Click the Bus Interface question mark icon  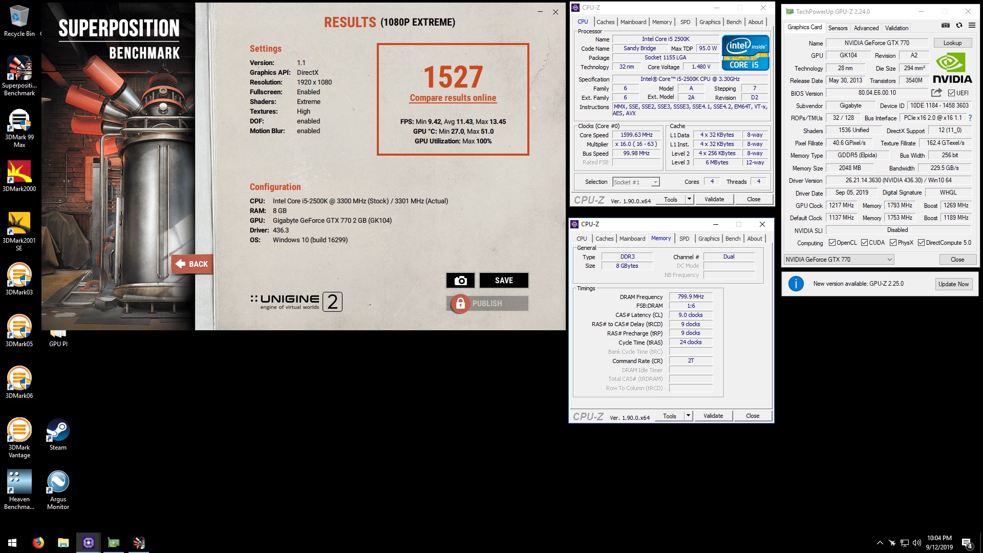coord(970,118)
